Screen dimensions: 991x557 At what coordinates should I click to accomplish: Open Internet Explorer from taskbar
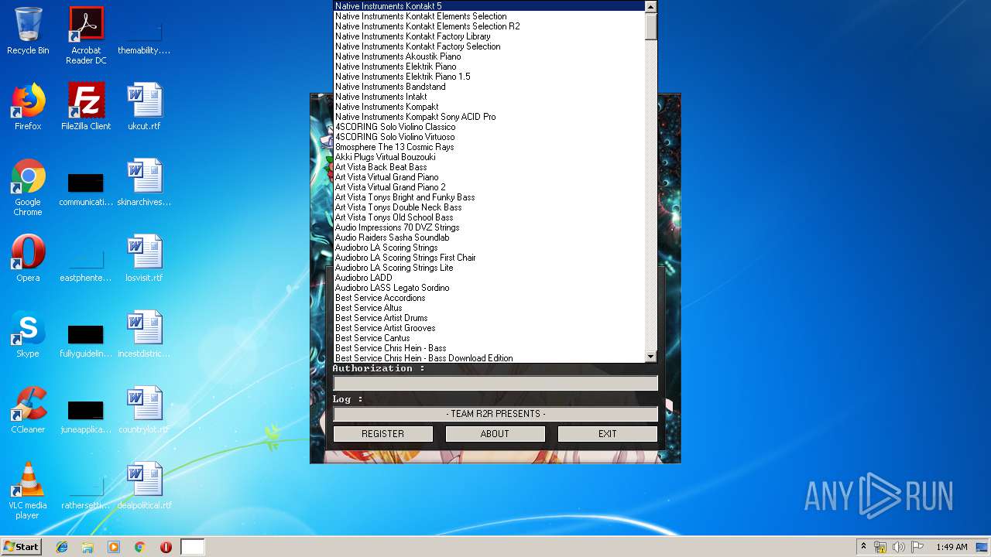pyautogui.click(x=62, y=547)
